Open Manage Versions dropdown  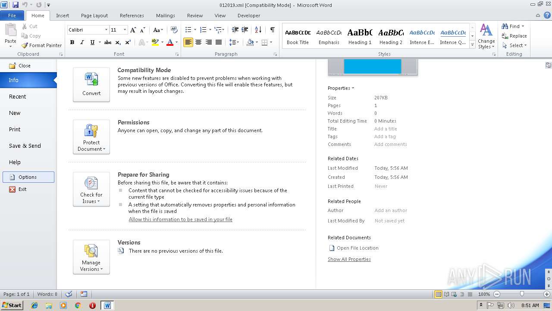coord(91,257)
